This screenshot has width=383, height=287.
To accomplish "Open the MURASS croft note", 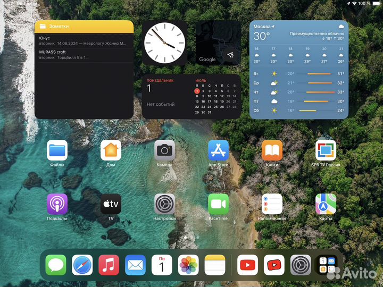I will tap(84, 55).
